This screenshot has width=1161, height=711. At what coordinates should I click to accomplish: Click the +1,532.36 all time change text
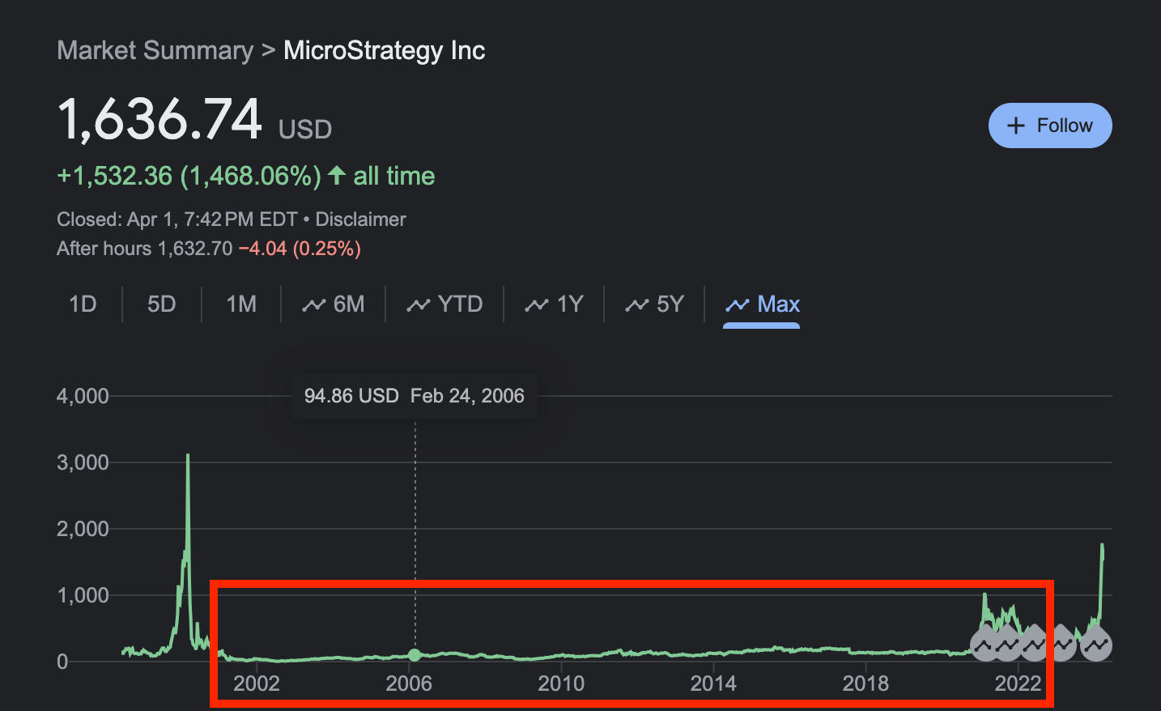[245, 176]
